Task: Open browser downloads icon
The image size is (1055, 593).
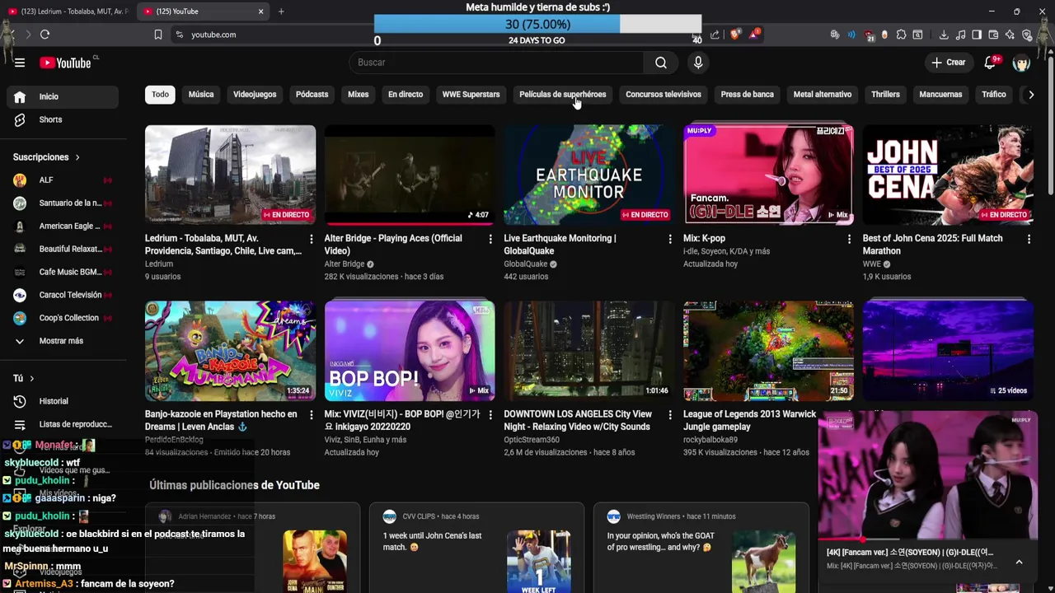Action: [944, 35]
